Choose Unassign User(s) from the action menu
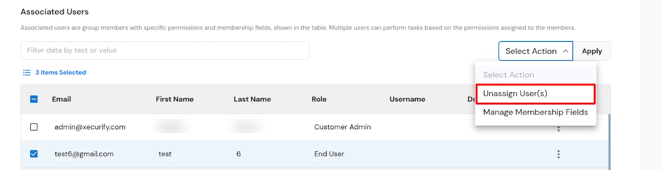This screenshot has height=170, width=662. point(535,93)
